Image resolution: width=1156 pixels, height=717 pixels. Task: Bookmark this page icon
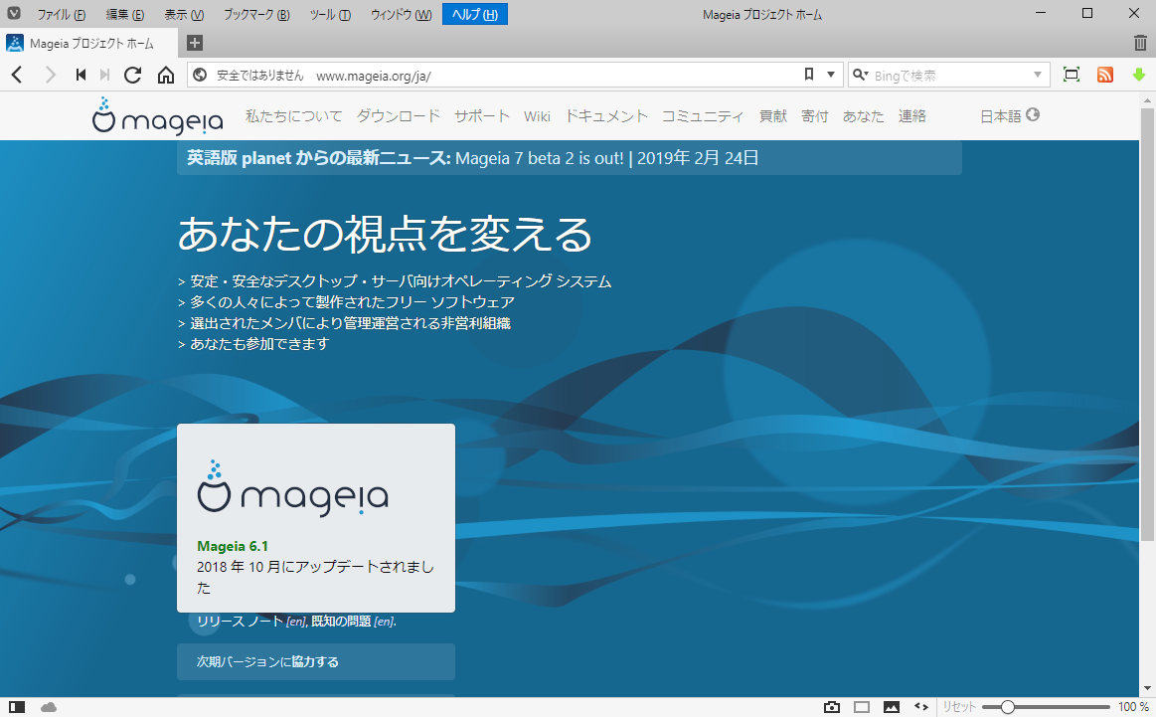809,74
